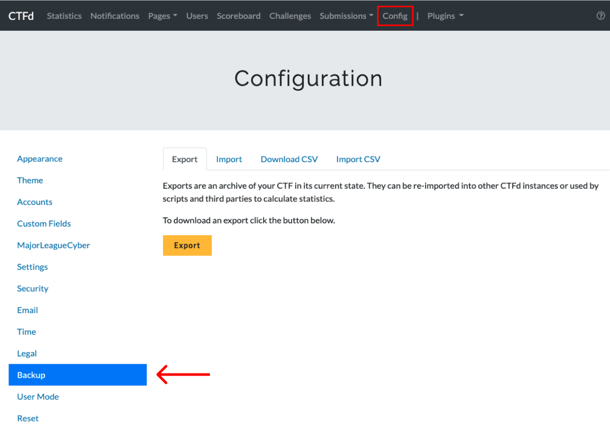Expand the Plugins dropdown menu
Image resolution: width=610 pixels, height=446 pixels.
tap(445, 16)
